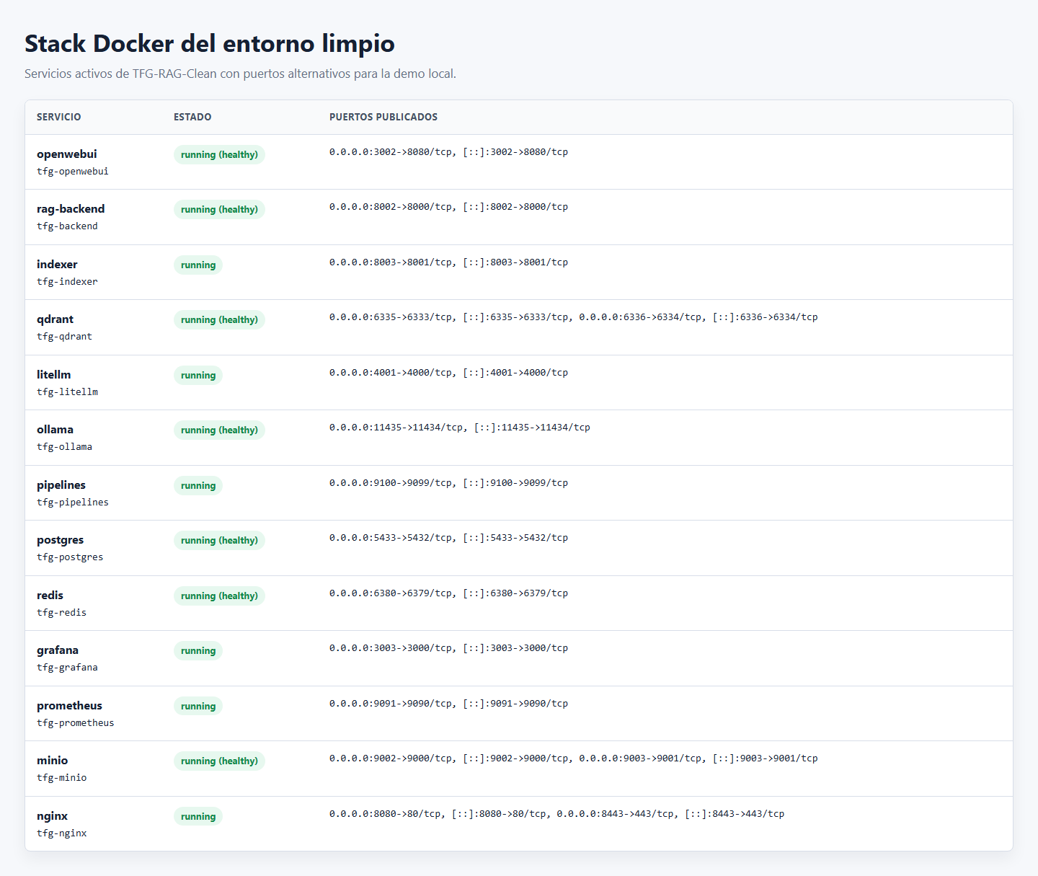Select the prometheus service name
This screenshot has height=876, width=1038.
pos(69,706)
